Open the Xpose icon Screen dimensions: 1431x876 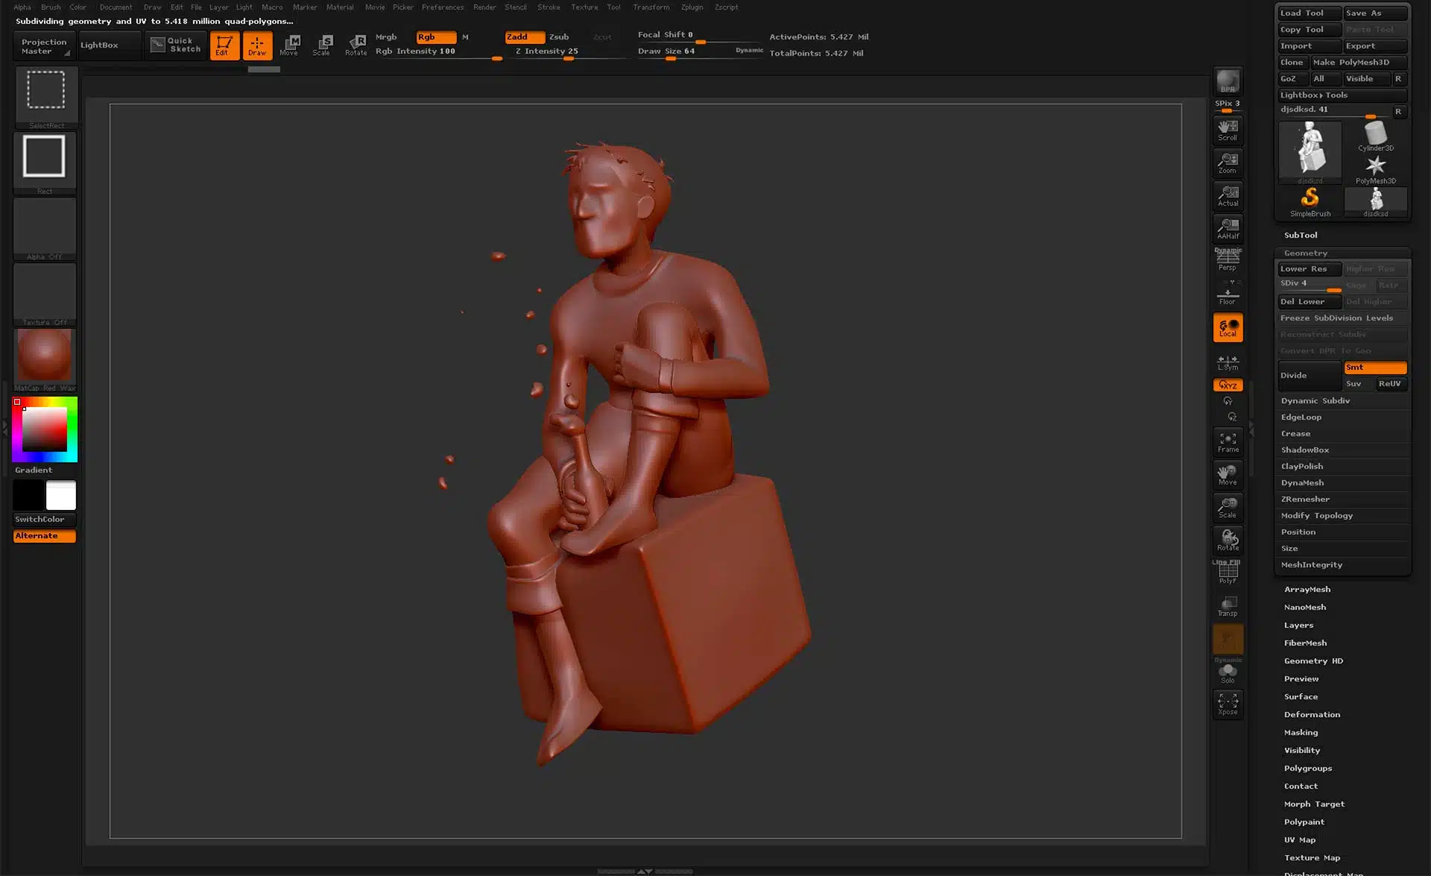[1228, 704]
